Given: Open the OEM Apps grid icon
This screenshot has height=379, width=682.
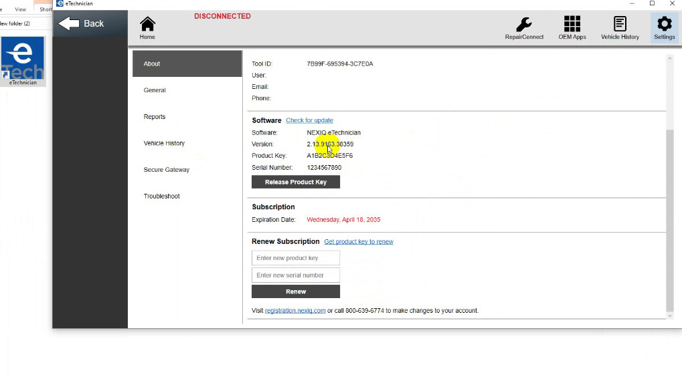Looking at the screenshot, I should tap(572, 28).
